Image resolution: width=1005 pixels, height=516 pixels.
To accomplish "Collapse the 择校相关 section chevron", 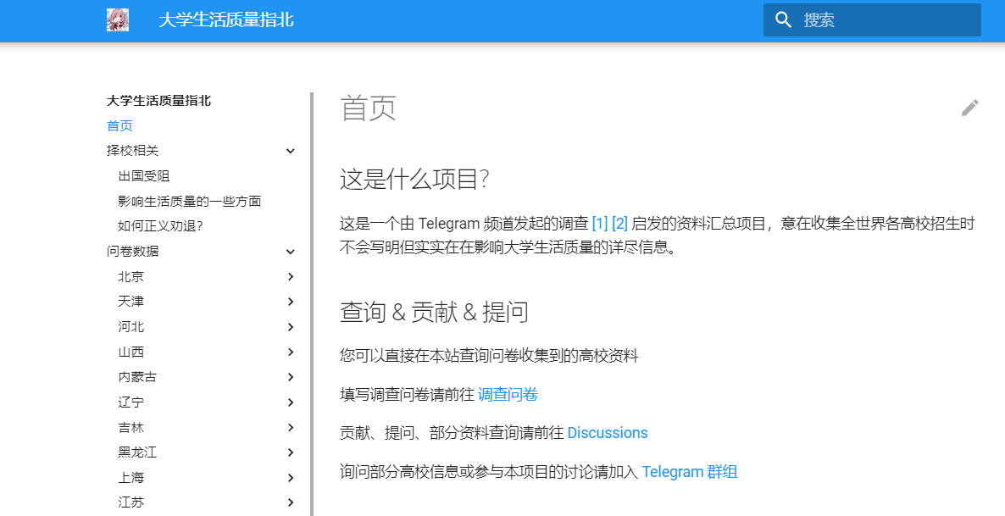I will pos(291,151).
